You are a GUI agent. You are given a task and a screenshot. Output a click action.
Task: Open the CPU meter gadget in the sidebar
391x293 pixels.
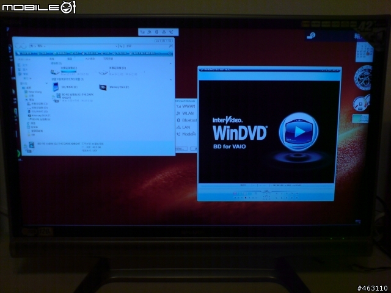click(x=361, y=103)
